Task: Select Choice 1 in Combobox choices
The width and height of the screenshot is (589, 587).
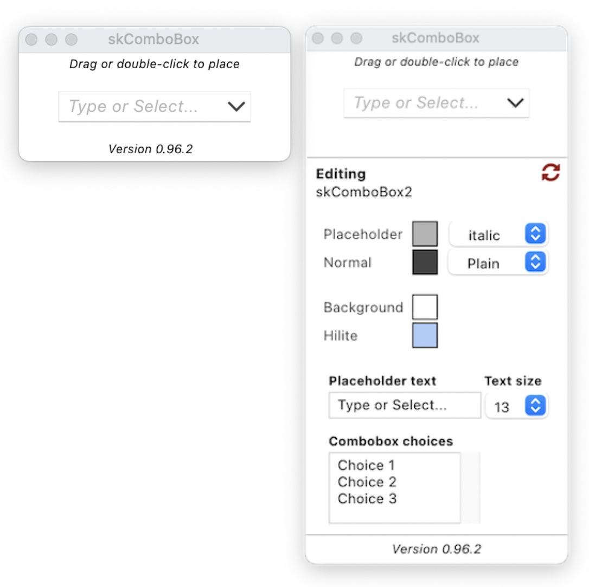Action: click(367, 465)
